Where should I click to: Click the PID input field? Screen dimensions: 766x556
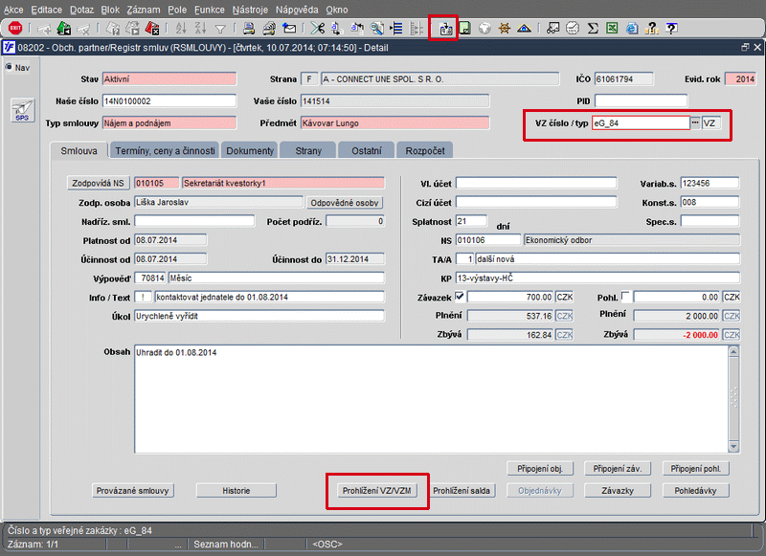pos(641,101)
